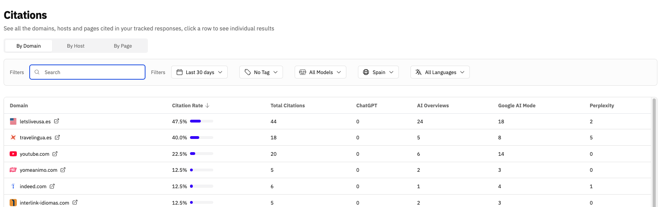This screenshot has height=207, width=659.
Task: Open interlink-idiomas.com external link icon
Action: pyautogui.click(x=75, y=203)
